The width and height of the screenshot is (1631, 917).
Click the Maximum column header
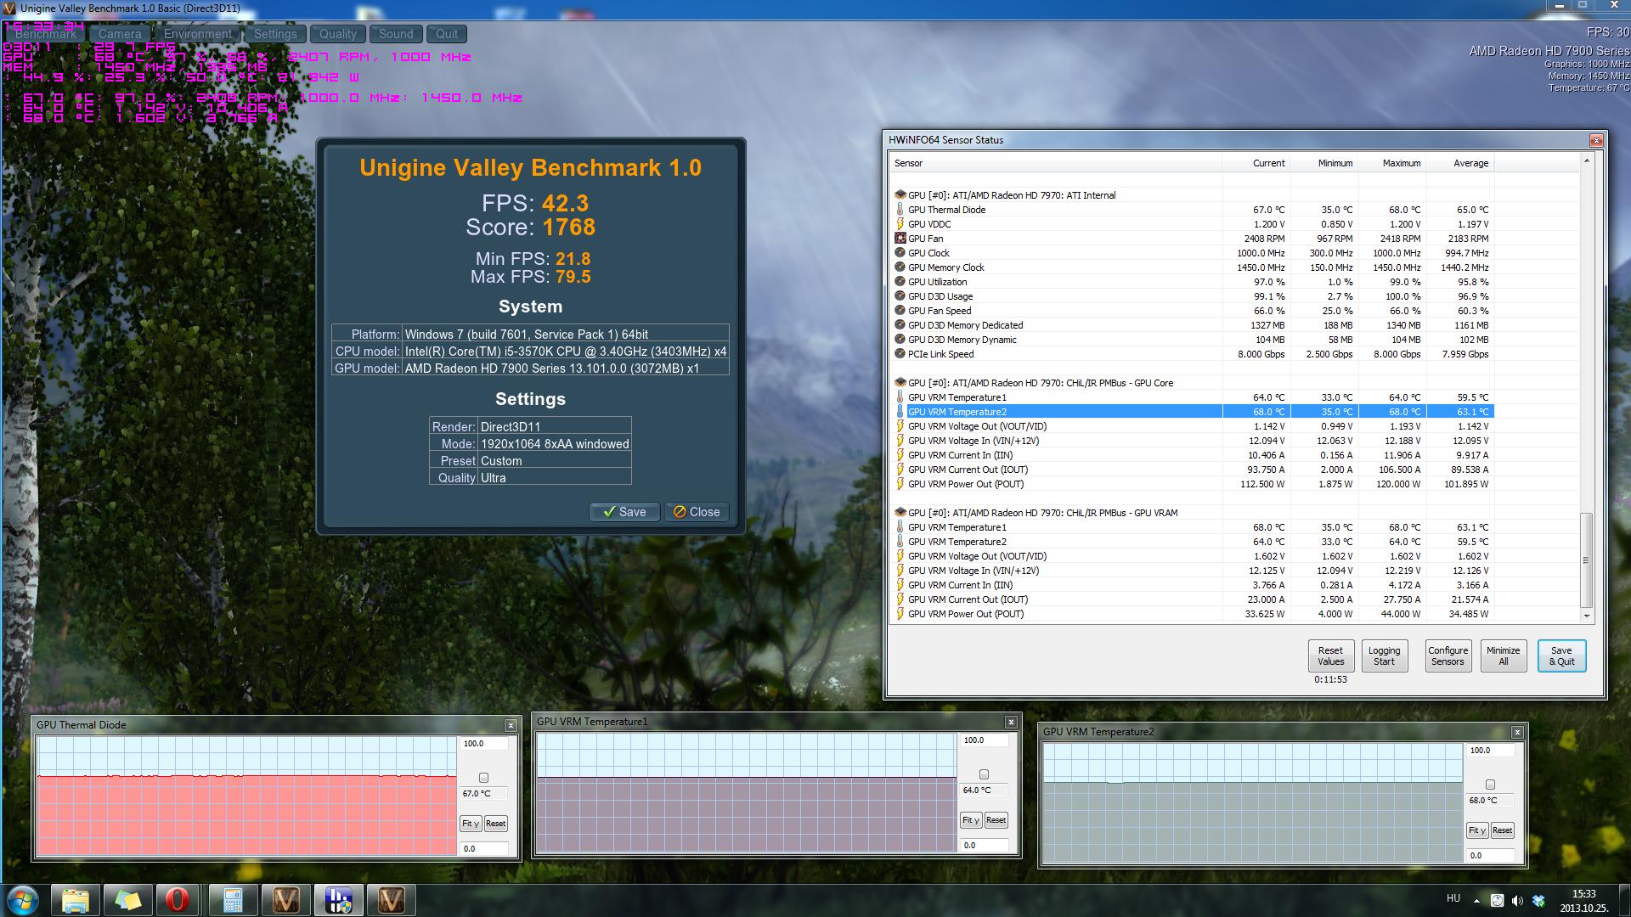[x=1391, y=163]
